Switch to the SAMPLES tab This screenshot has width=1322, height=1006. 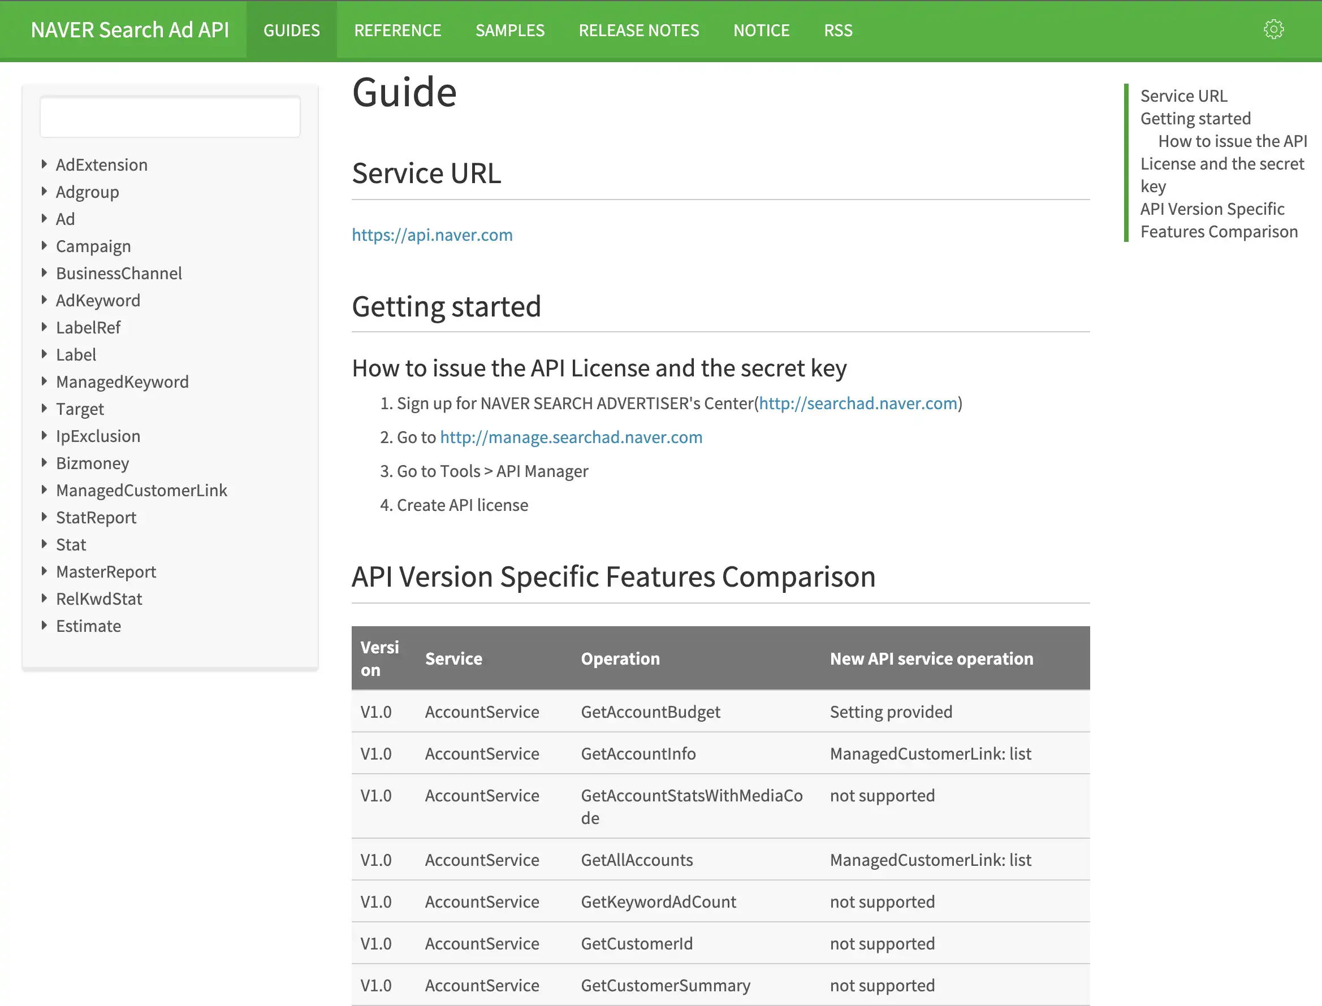pyautogui.click(x=510, y=31)
